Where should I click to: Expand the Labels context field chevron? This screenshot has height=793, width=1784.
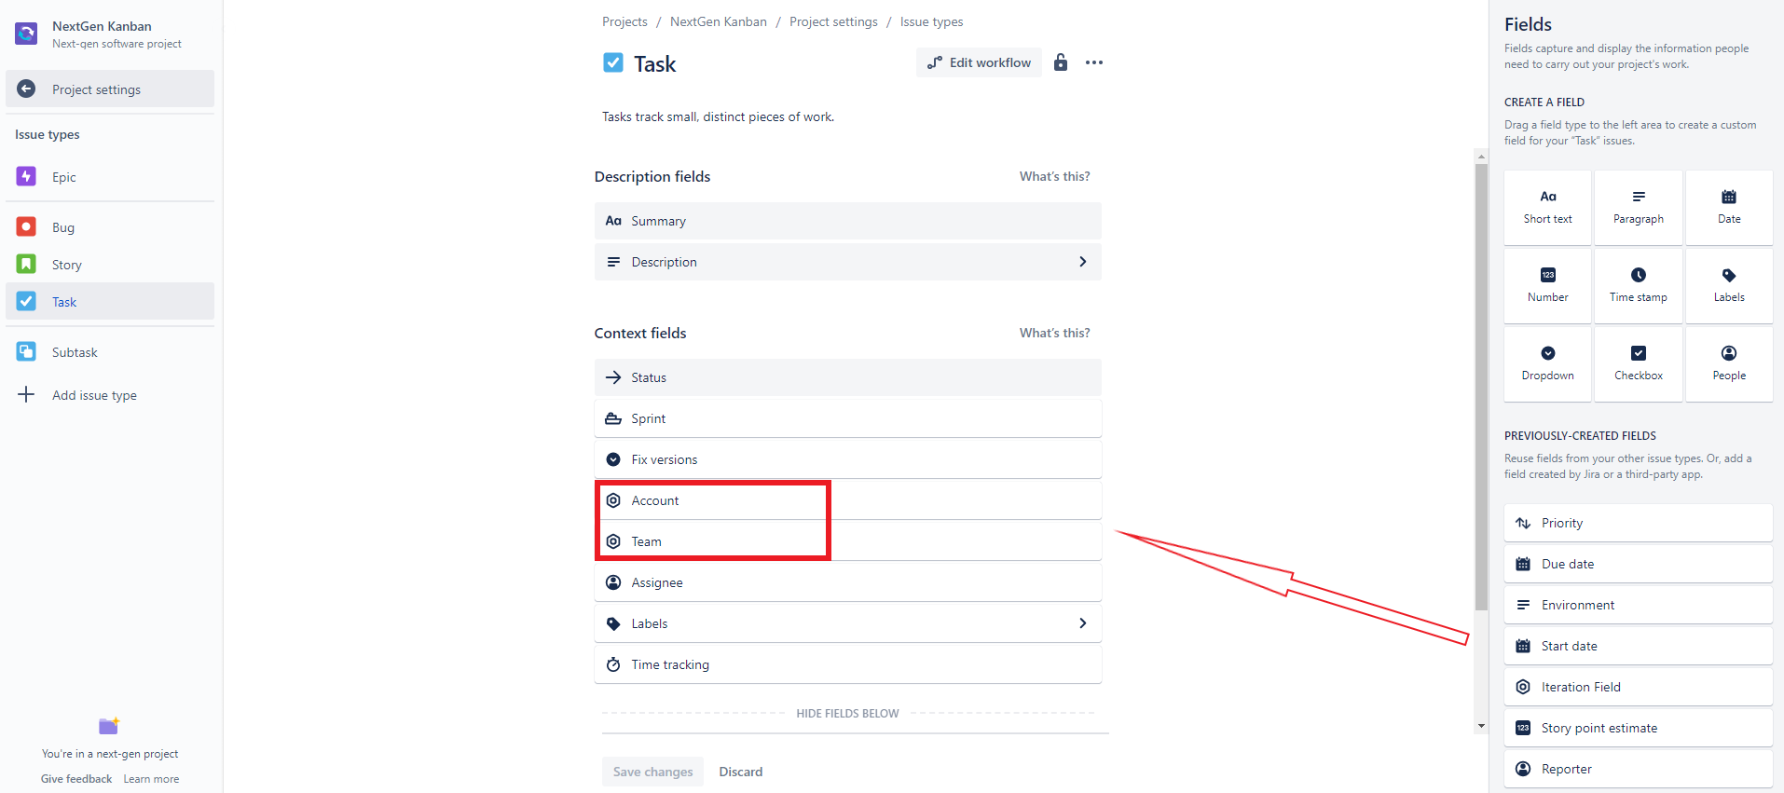(x=1082, y=623)
